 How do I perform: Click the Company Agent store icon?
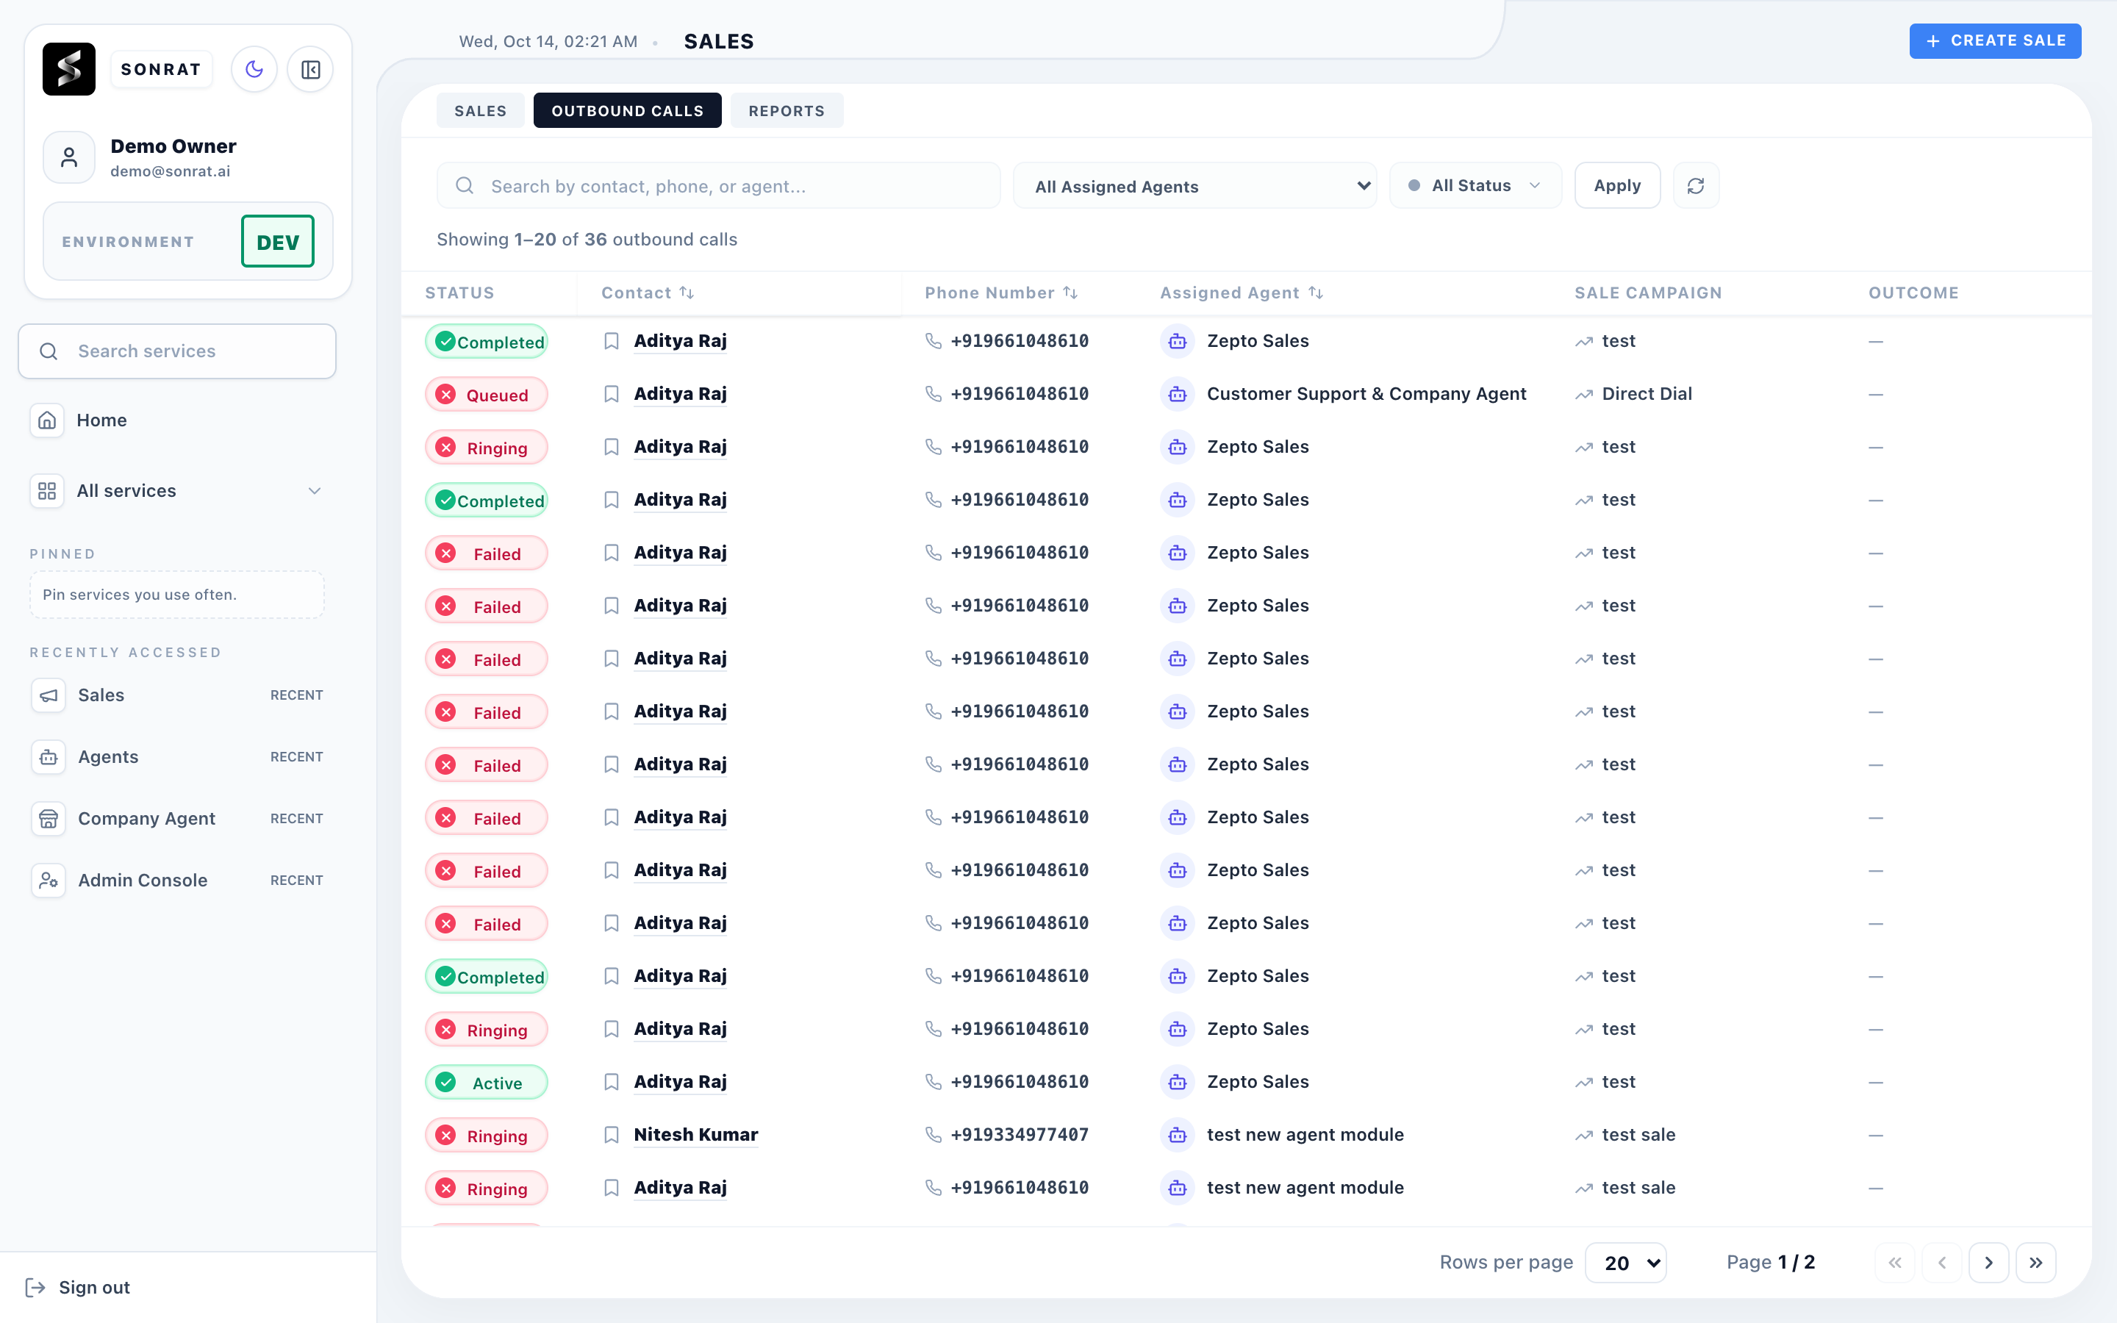[x=49, y=818]
